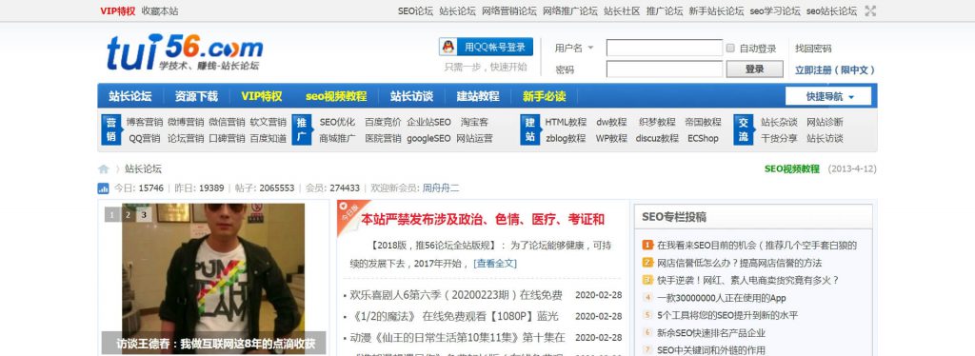Open the 动漫《仙王的日常生活》 post

(458, 337)
